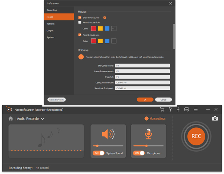Click the Open/Close webcam hotkey field

[x=143, y=82]
